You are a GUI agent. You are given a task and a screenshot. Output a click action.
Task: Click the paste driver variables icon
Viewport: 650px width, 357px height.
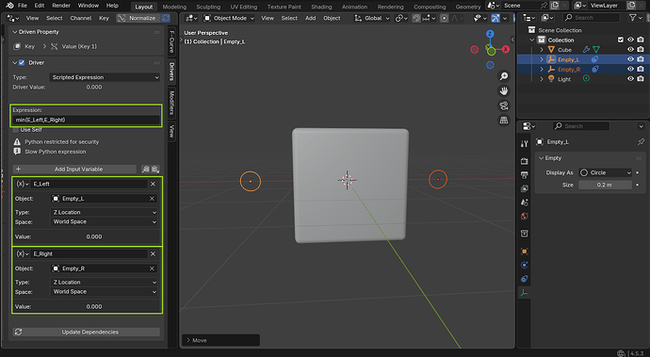[155, 170]
